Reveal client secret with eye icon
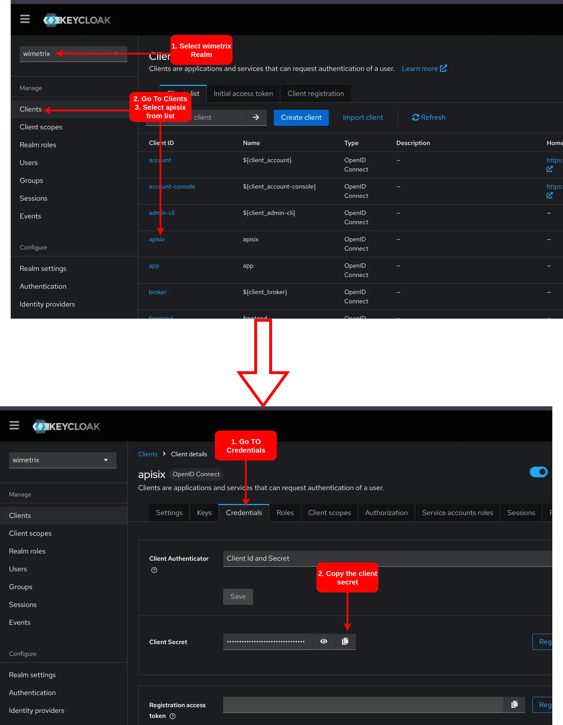 (x=324, y=641)
